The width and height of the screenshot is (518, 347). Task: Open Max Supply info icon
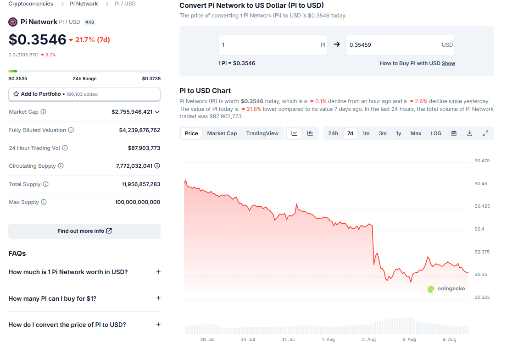tap(44, 202)
